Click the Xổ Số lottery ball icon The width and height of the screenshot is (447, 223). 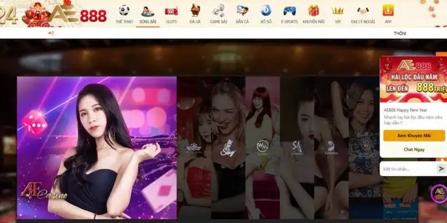click(x=266, y=10)
